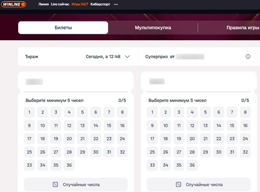Toggle number 36 in first ticket

[69, 165]
